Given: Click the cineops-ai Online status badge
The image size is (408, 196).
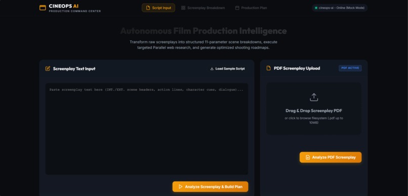Looking at the screenshot, I should (x=340, y=8).
